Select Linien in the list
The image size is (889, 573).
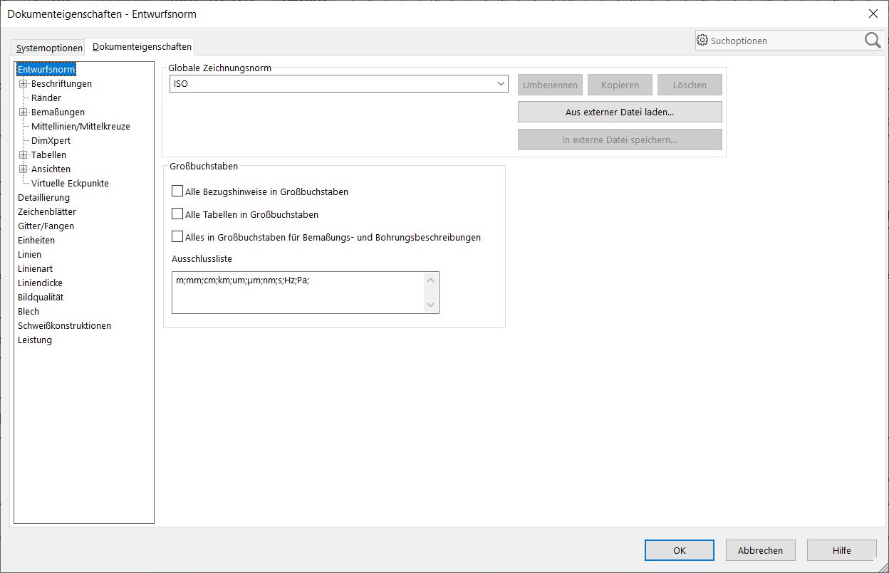tap(29, 255)
